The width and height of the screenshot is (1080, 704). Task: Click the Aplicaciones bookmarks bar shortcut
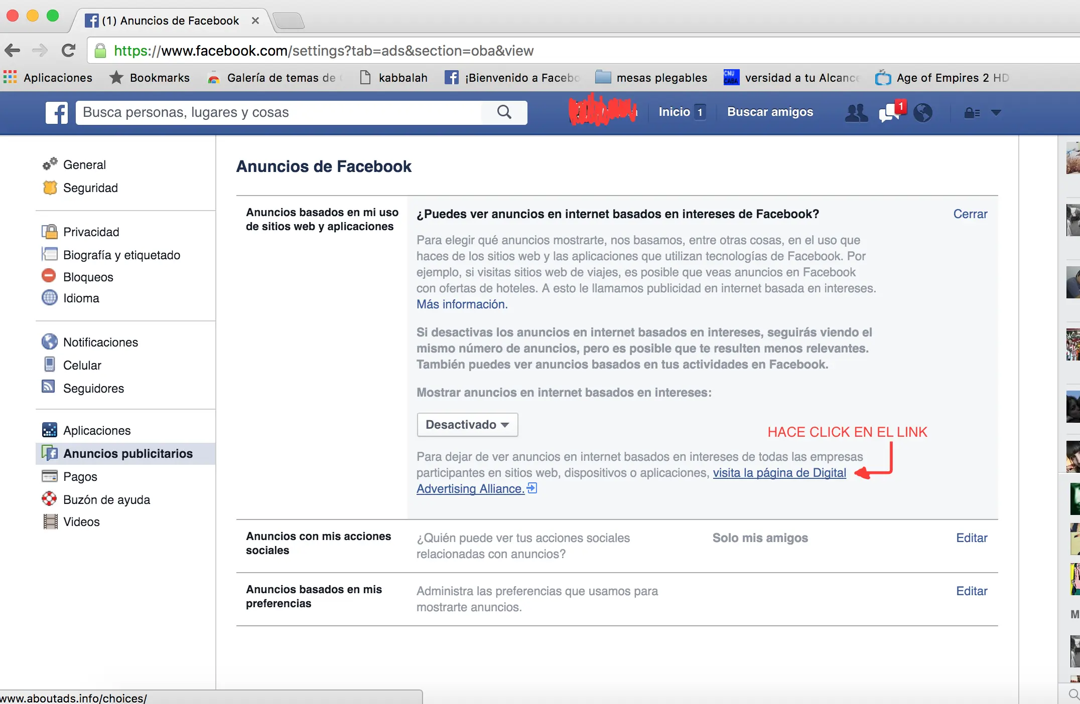click(48, 78)
